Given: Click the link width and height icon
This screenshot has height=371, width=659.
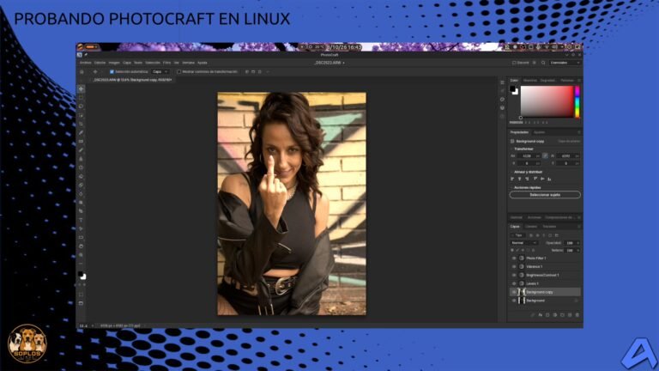Looking at the screenshot, I should pyautogui.click(x=545, y=155).
